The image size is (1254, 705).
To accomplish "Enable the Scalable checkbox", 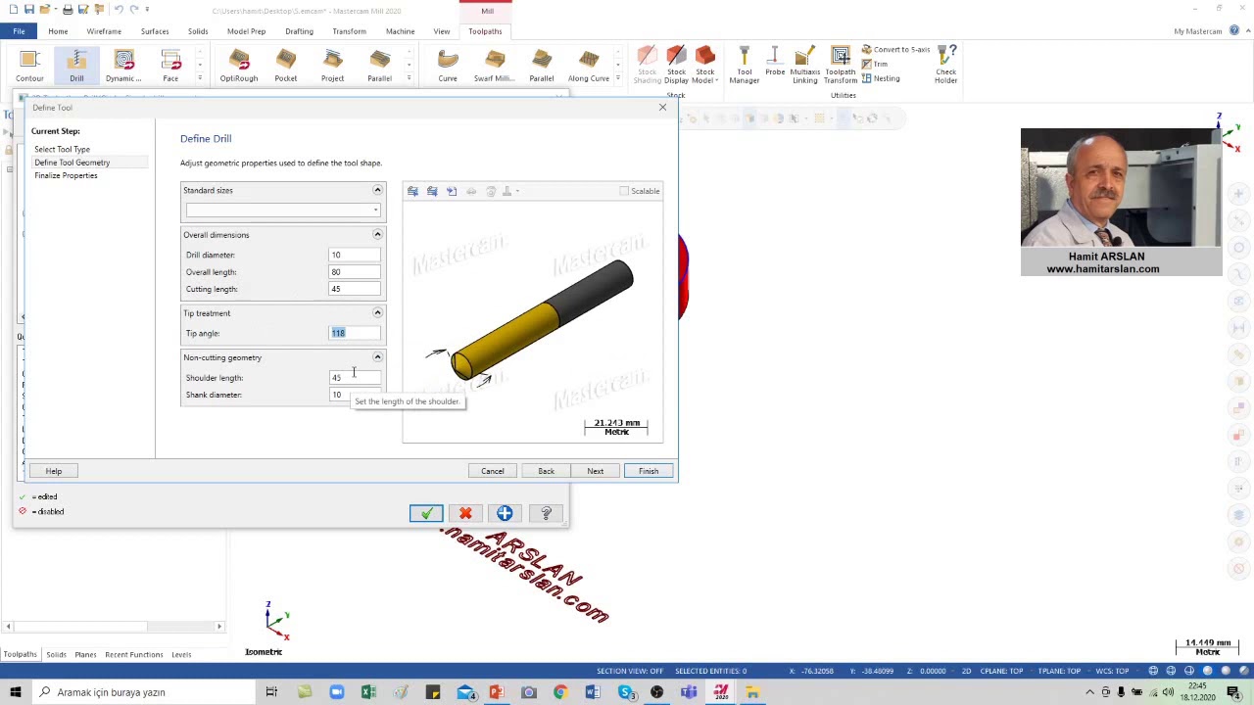I will 624,191.
